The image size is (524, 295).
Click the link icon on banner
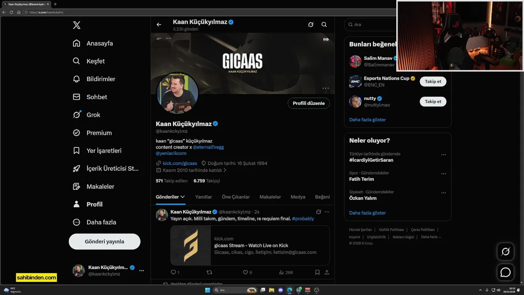[x=326, y=39]
